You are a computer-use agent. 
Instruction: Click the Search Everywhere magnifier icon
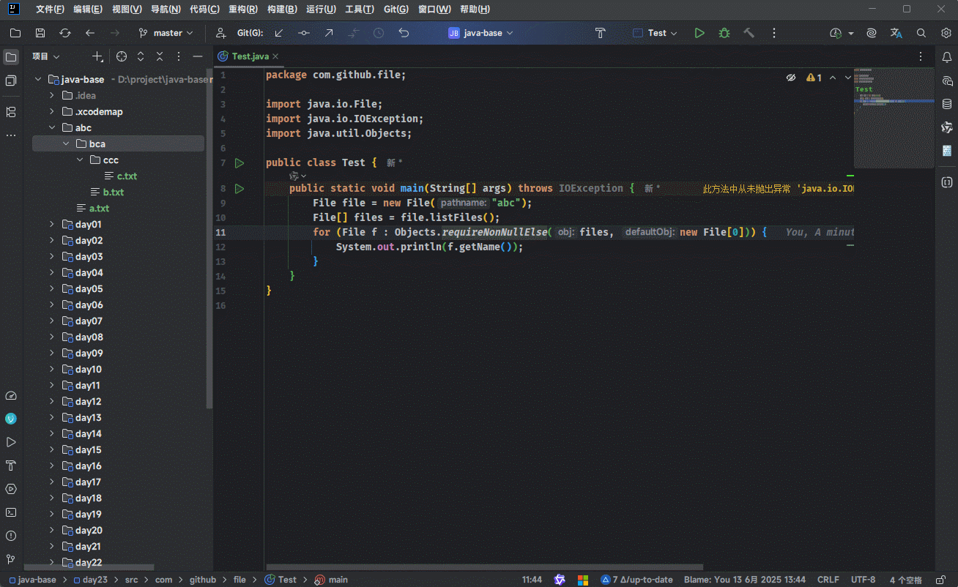[921, 33]
